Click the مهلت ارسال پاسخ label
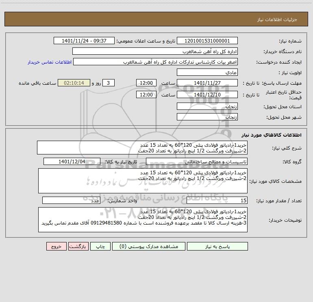The height and width of the screenshot is (302, 313). (282, 83)
